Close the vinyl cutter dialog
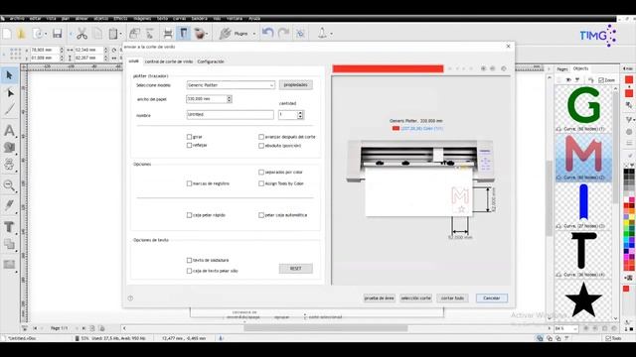Image resolution: width=636 pixels, height=357 pixels. coord(508,47)
